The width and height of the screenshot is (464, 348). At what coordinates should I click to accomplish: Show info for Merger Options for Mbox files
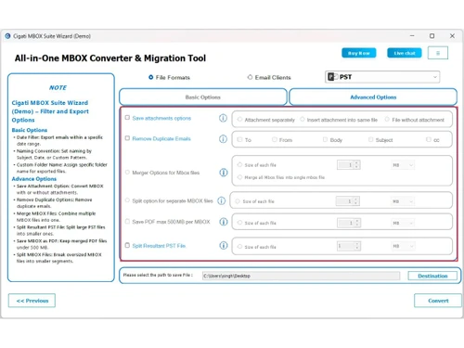[224, 173]
